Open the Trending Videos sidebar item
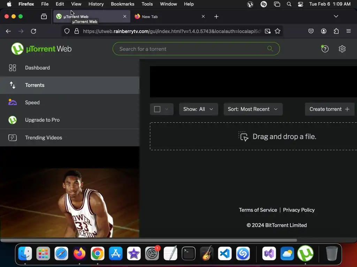 [69, 138]
